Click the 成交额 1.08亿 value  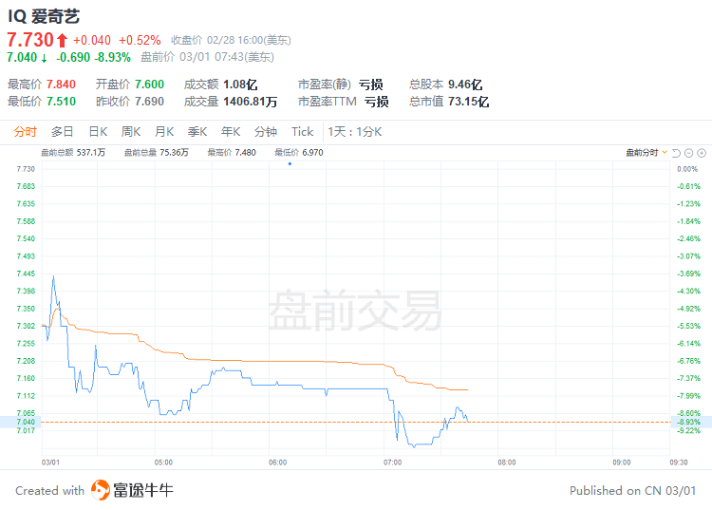[240, 85]
